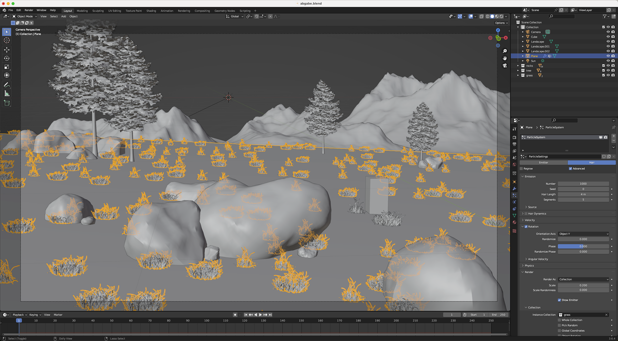Toggle the Show Emitter checkbox
The width and height of the screenshot is (618, 341).
click(x=559, y=301)
